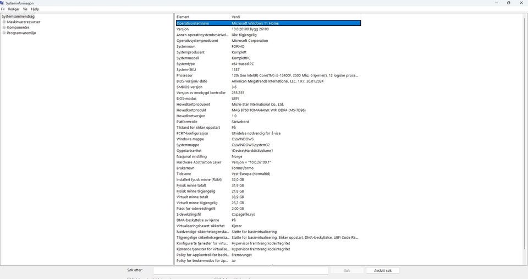Select the Nasjonal innstilling row
The width and height of the screenshot is (528, 279).
(x=268, y=157)
